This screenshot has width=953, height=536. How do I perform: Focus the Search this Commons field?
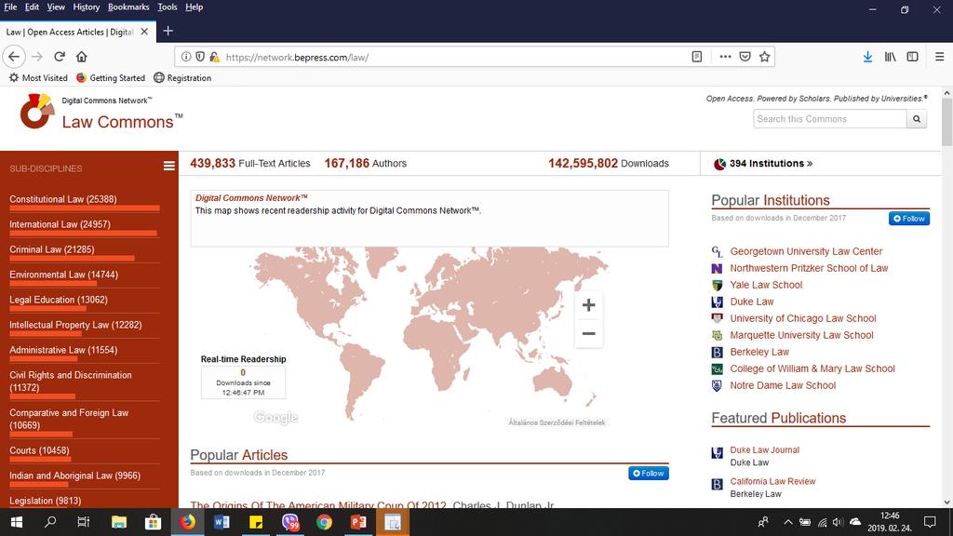coord(830,119)
